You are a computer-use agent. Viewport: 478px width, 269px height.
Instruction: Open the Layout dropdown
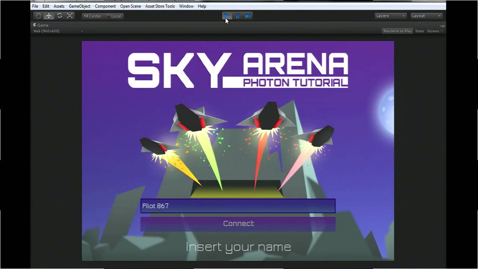point(426,16)
